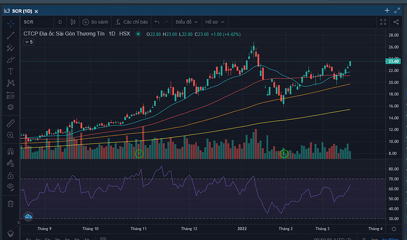Expand the collapsed indicators legend arrow
Screen dimensions: 407x240
tap(27, 42)
